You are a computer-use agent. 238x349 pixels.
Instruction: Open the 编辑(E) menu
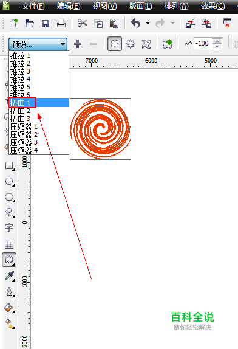[x=69, y=6]
